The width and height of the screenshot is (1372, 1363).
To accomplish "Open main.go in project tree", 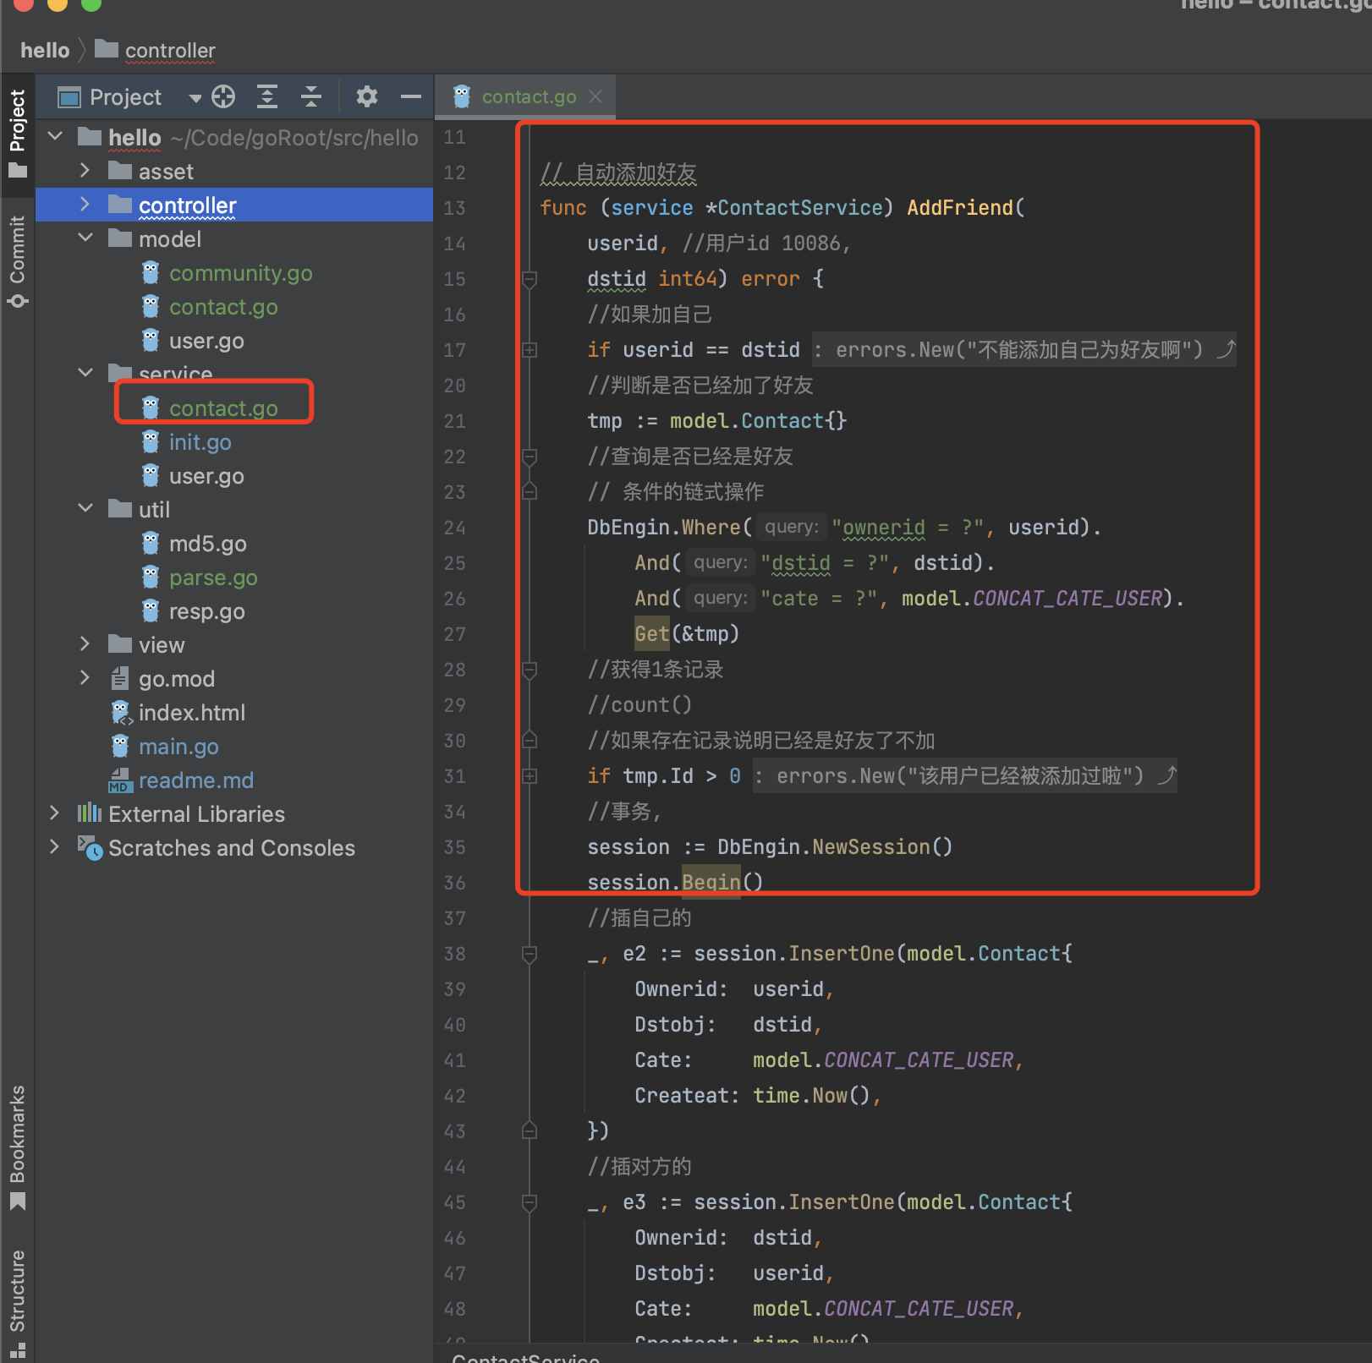I will coord(178,747).
